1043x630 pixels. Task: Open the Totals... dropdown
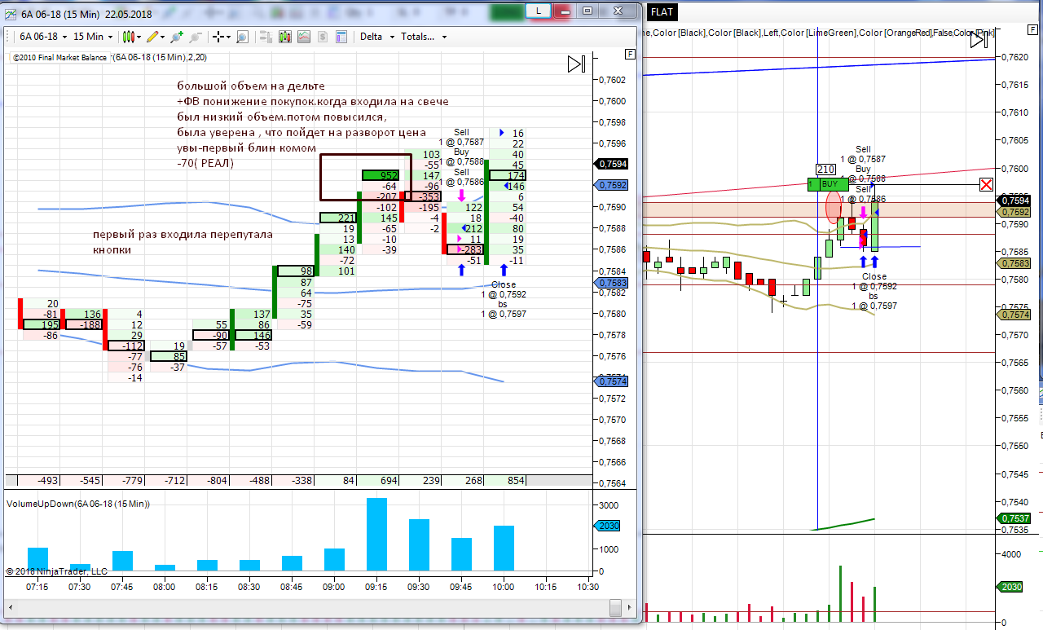click(424, 37)
